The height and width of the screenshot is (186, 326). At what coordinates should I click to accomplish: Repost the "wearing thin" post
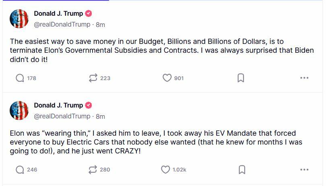point(93,169)
